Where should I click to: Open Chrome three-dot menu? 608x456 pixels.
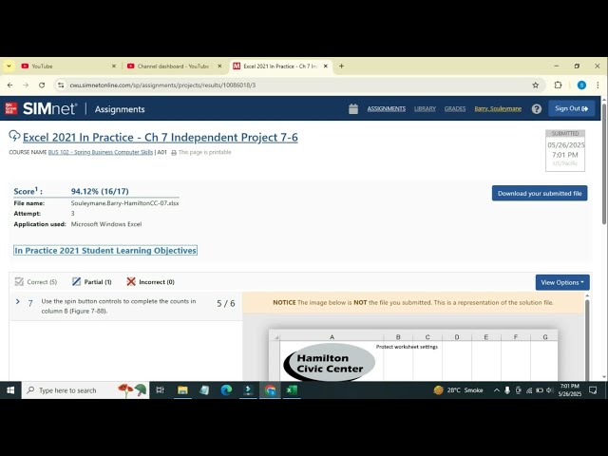[598, 85]
